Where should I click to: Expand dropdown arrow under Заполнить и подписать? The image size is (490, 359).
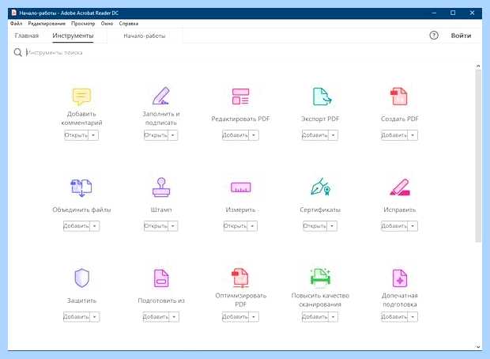coord(173,135)
